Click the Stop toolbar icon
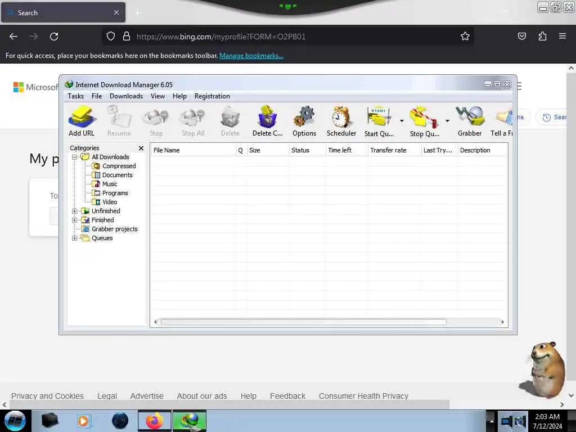Viewport: 576px width, 432px height. point(156,121)
